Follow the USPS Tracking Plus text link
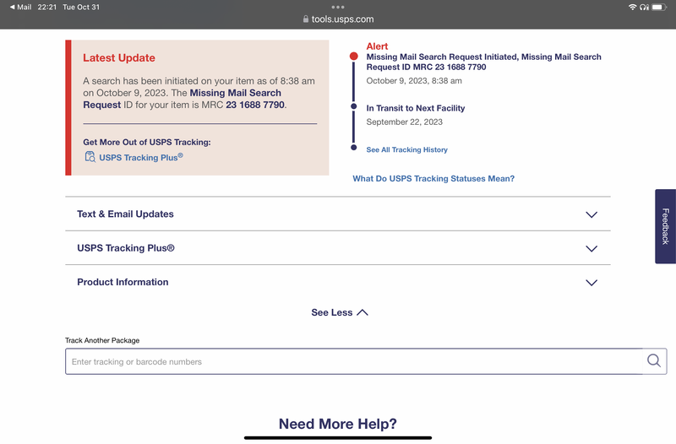 (x=140, y=158)
